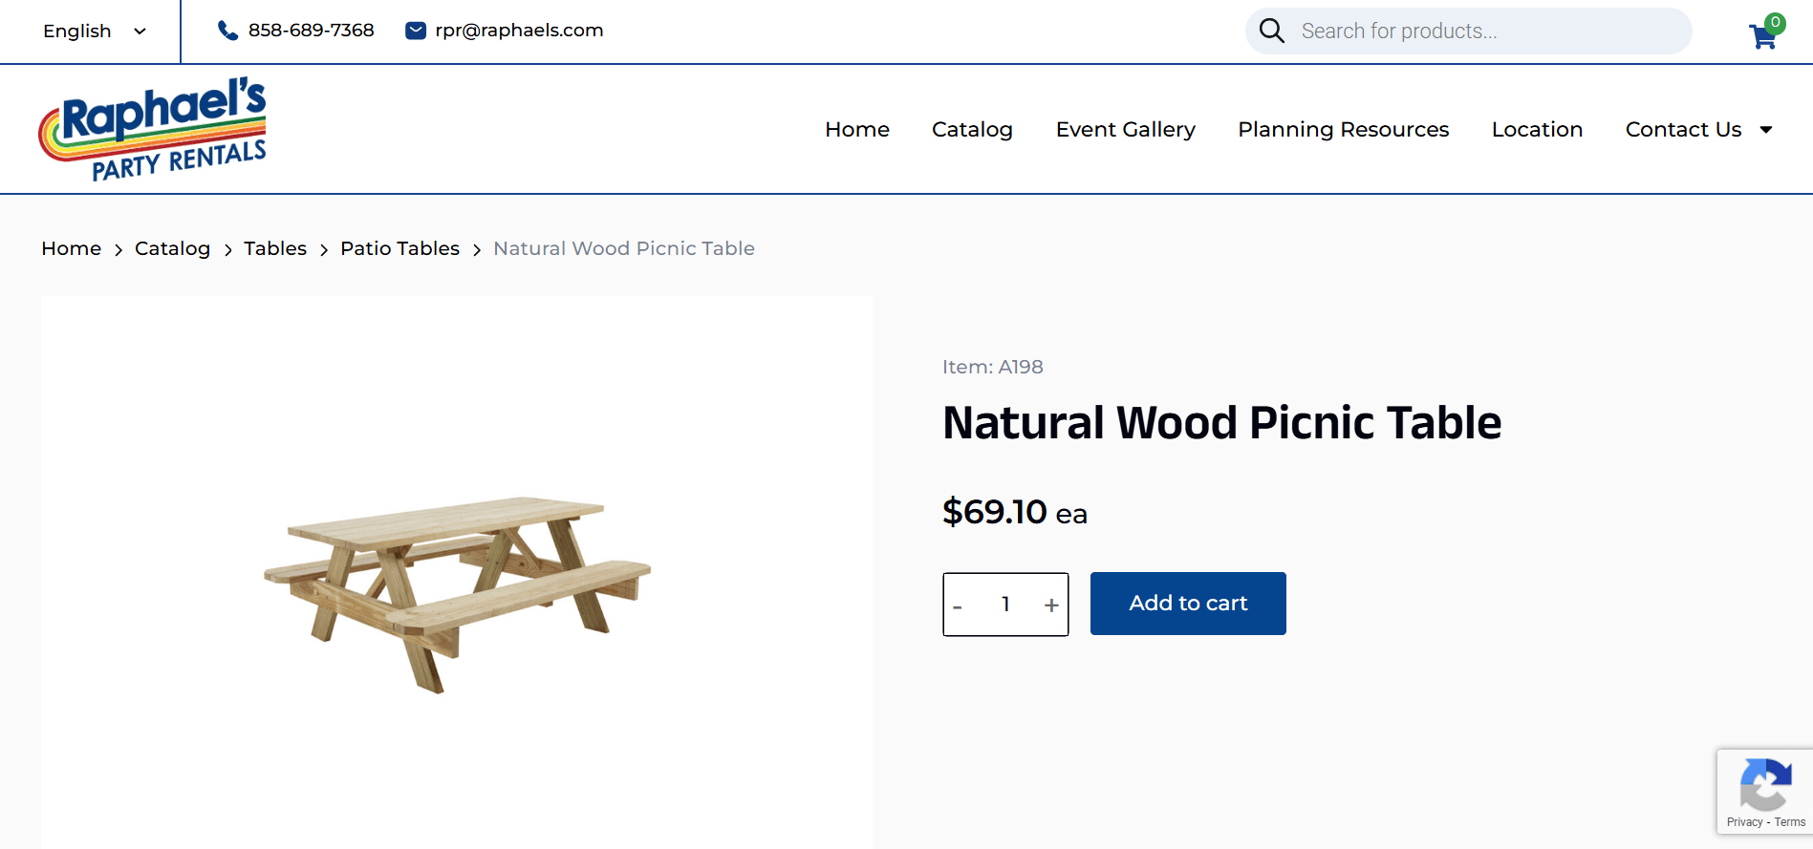Click the Raphael's Party Rentals logo

click(x=153, y=129)
